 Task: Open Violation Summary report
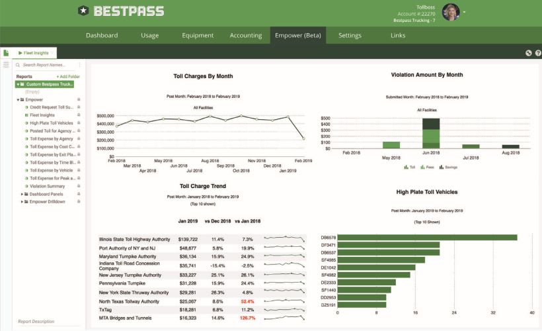(47, 186)
